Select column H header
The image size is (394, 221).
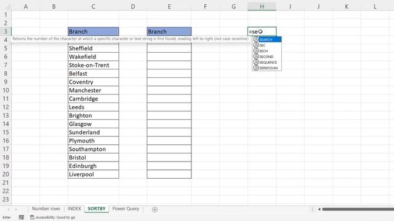pyautogui.click(x=262, y=7)
